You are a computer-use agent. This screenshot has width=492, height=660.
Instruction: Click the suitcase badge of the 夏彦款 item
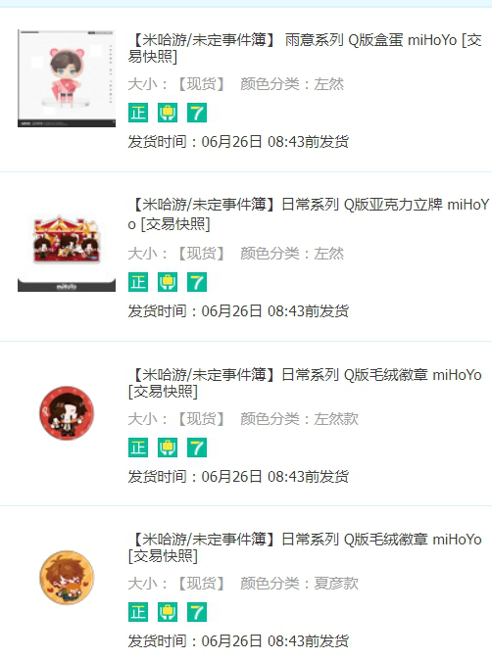click(168, 612)
